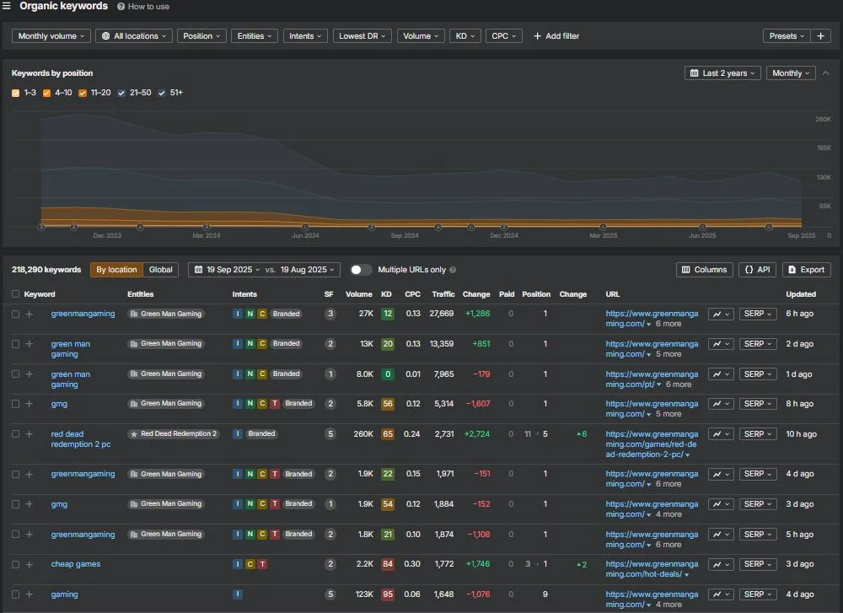Open 19 Sep 2025 date picker
Viewport: 843px width, 613px height.
click(227, 270)
